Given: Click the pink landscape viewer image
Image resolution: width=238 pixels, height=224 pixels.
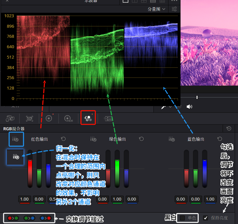Looking at the screenshot, I should (x=209, y=43).
